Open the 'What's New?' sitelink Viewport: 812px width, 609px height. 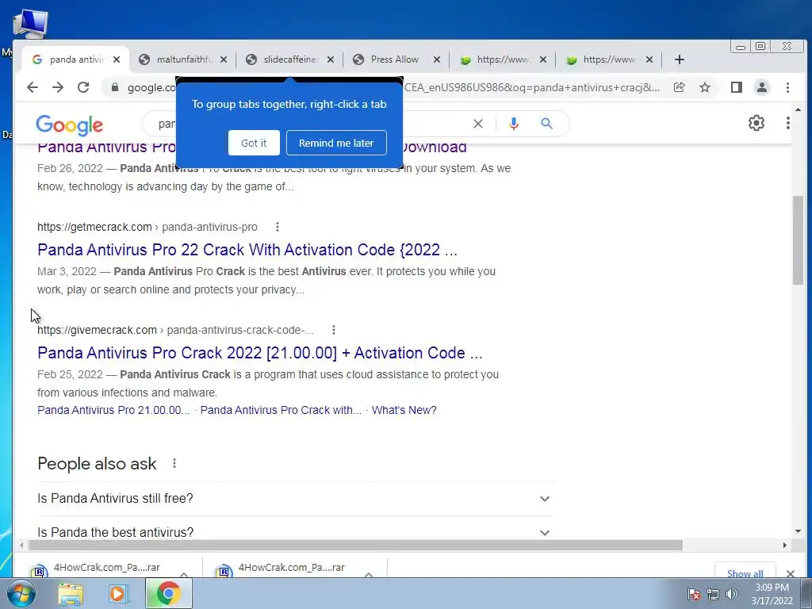404,410
